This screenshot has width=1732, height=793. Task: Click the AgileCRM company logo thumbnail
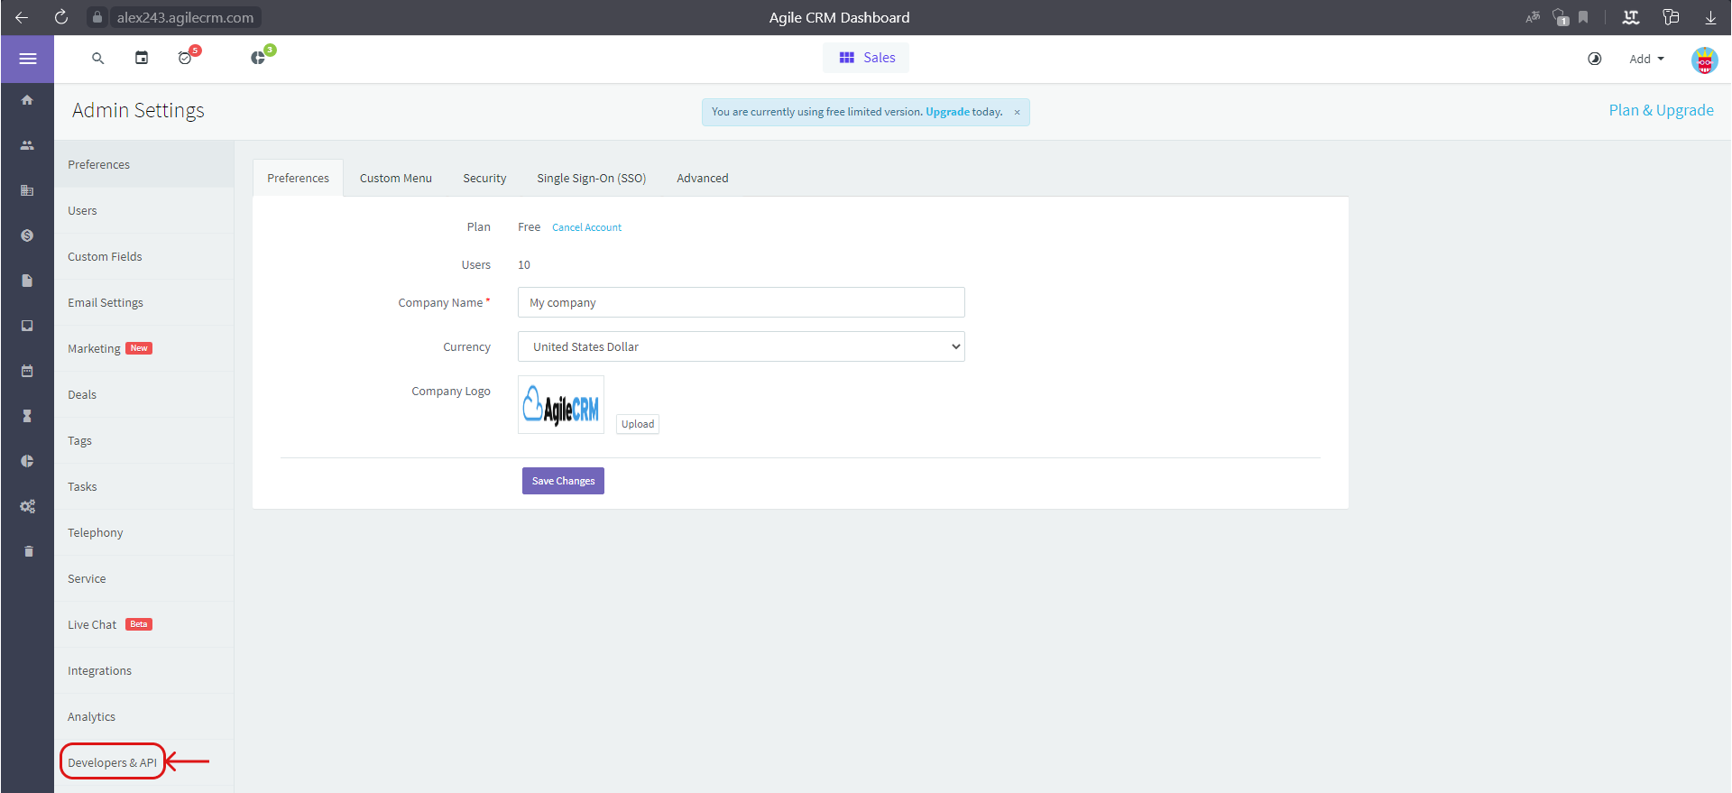coord(561,405)
